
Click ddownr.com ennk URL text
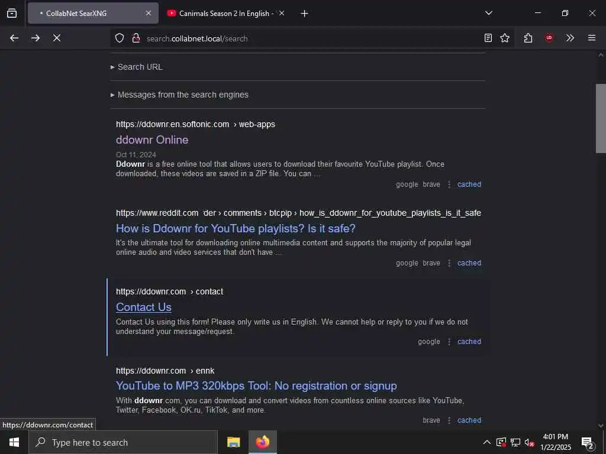pyautogui.click(x=165, y=371)
